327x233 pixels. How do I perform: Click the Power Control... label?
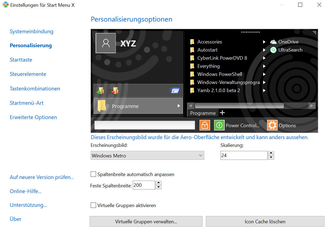coord(243,126)
